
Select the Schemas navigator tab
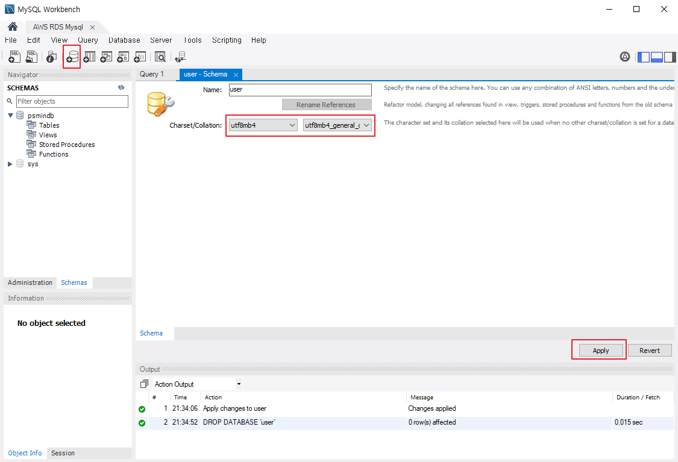pos(74,283)
